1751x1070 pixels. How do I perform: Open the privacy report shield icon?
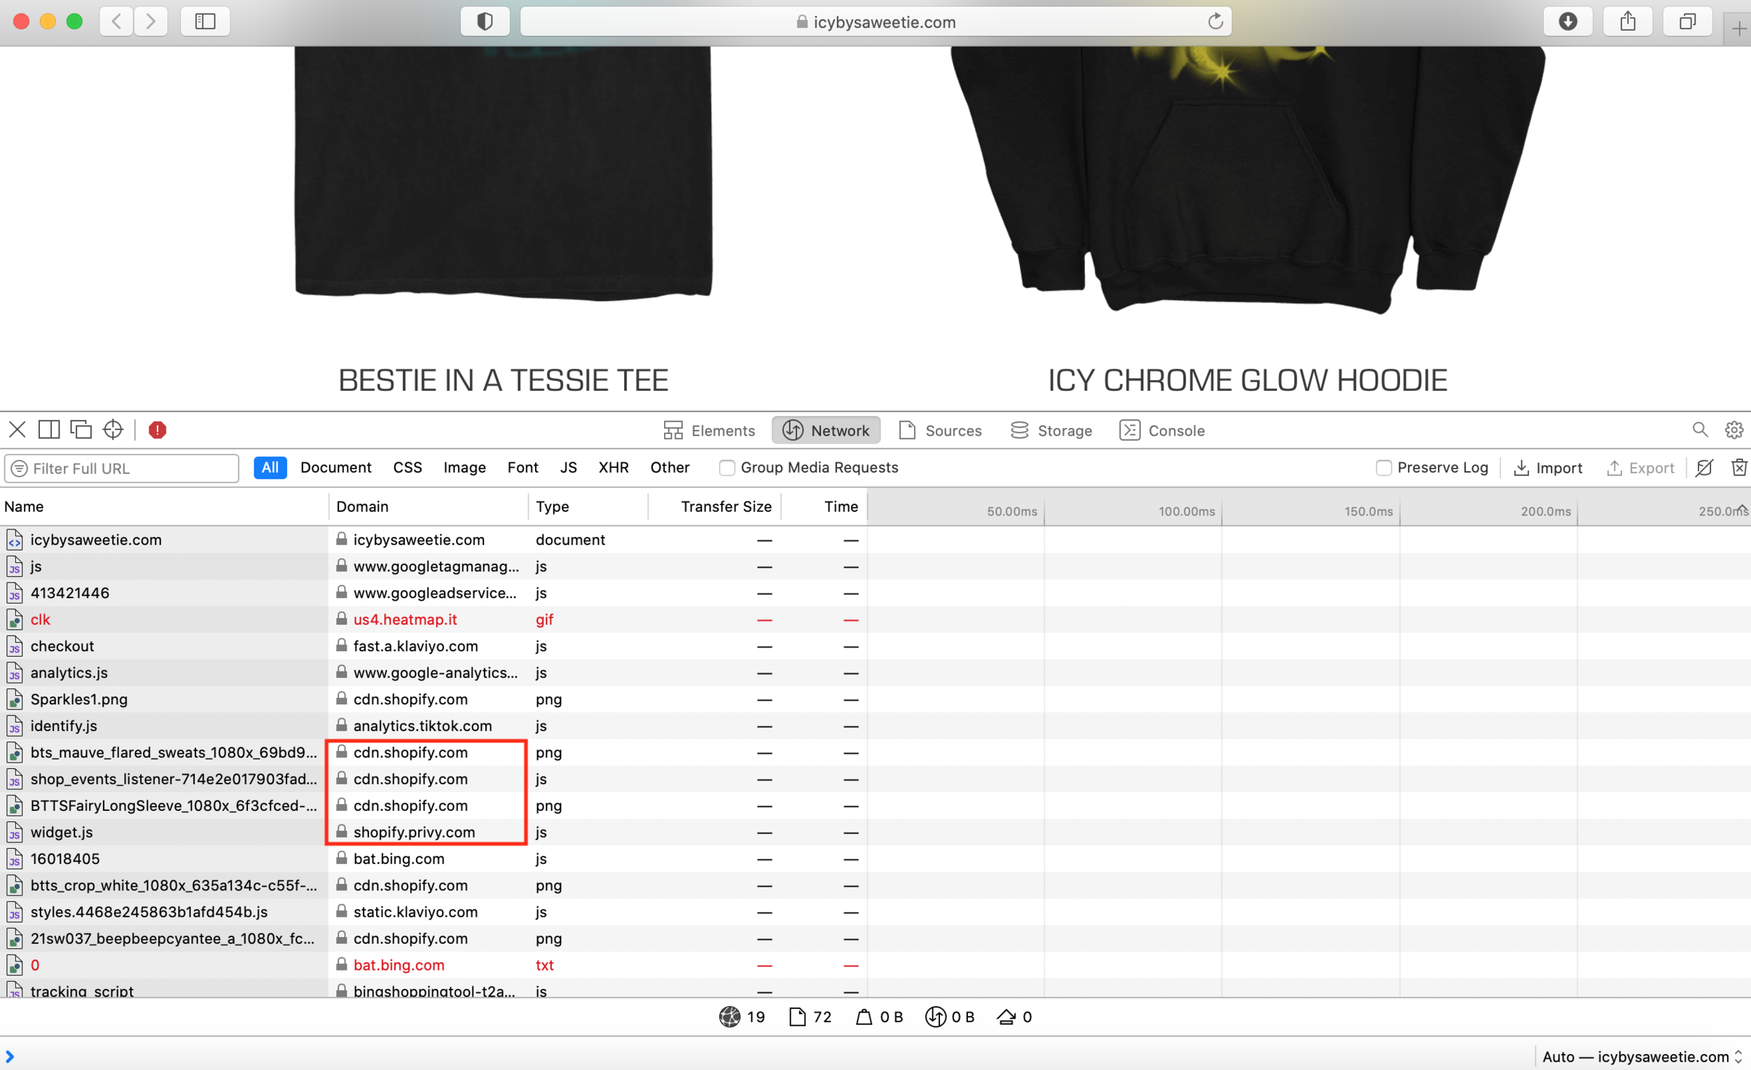click(485, 21)
